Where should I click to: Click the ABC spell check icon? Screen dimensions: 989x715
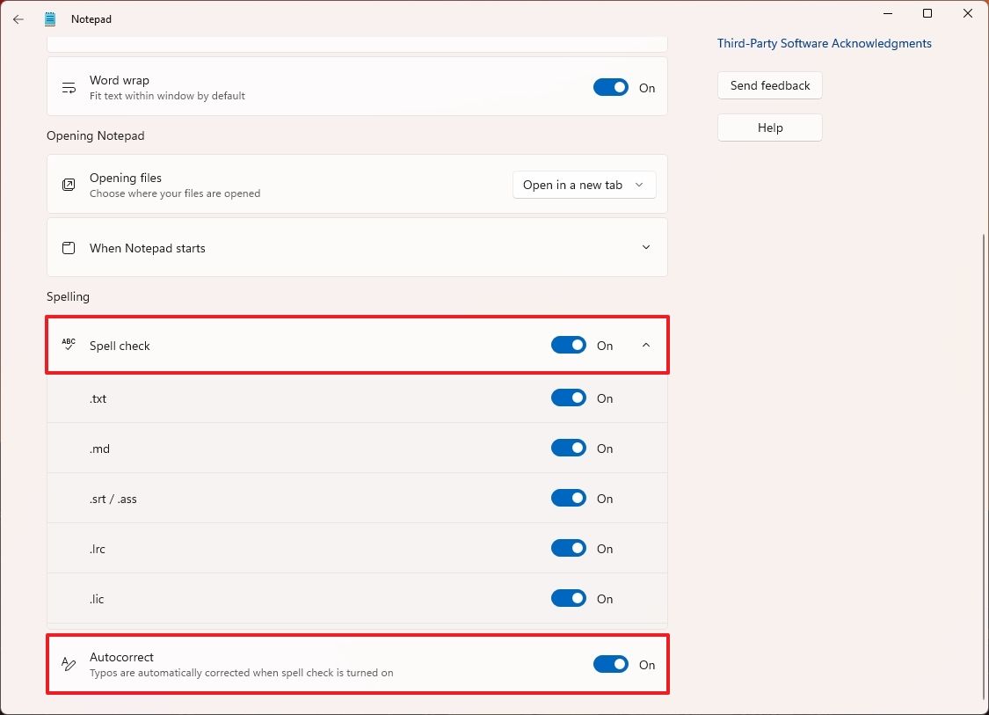(69, 345)
